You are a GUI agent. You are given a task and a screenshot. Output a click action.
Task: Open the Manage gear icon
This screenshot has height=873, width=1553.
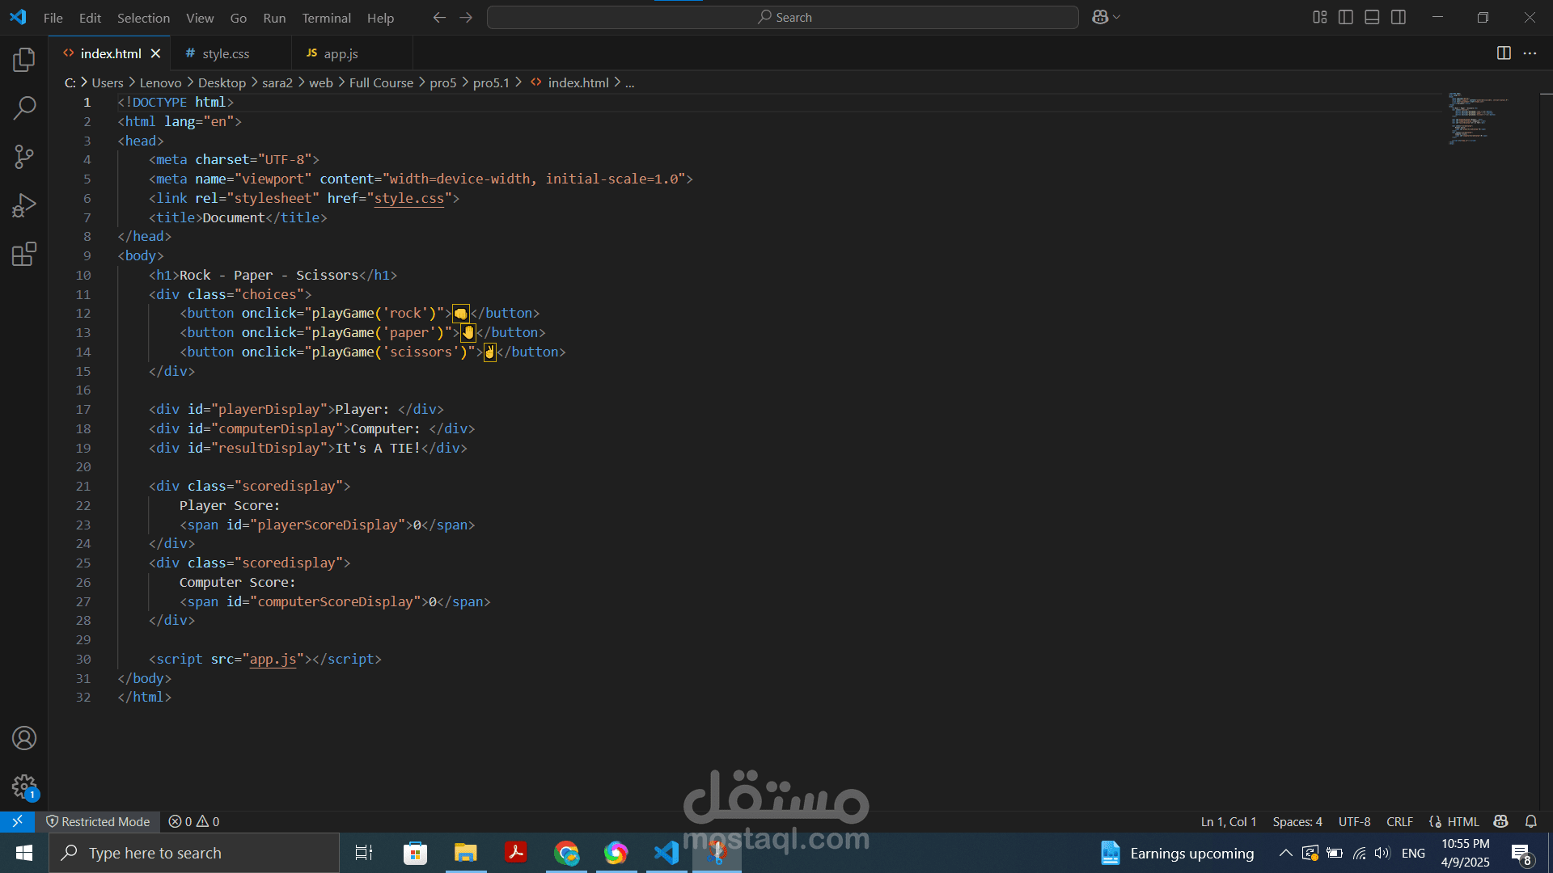point(24,787)
